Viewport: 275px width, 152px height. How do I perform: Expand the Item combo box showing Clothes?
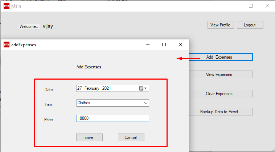pos(145,103)
